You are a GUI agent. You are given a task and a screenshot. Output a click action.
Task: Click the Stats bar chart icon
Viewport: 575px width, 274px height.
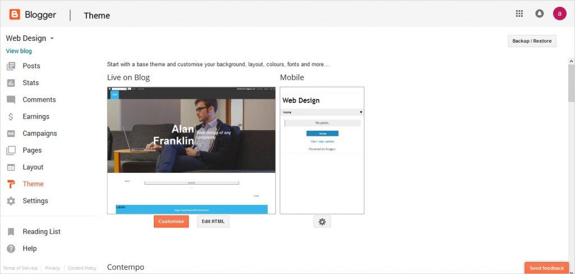point(11,83)
